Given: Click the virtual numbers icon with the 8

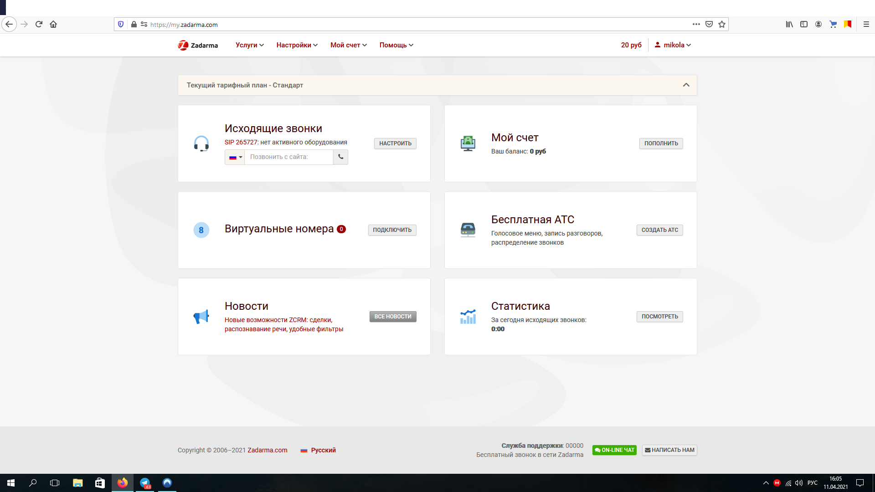Looking at the screenshot, I should pos(201,230).
